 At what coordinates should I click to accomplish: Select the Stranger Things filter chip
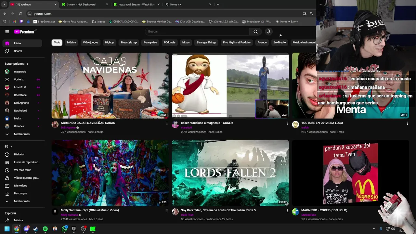tap(206, 42)
